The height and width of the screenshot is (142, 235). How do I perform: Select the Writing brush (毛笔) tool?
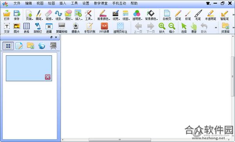(198, 14)
